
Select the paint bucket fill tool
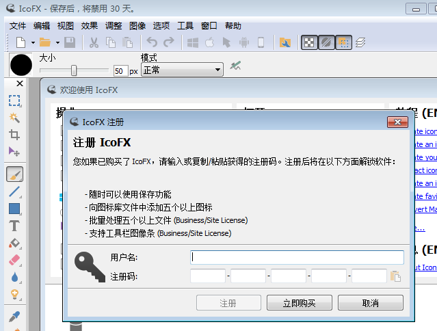(x=14, y=243)
